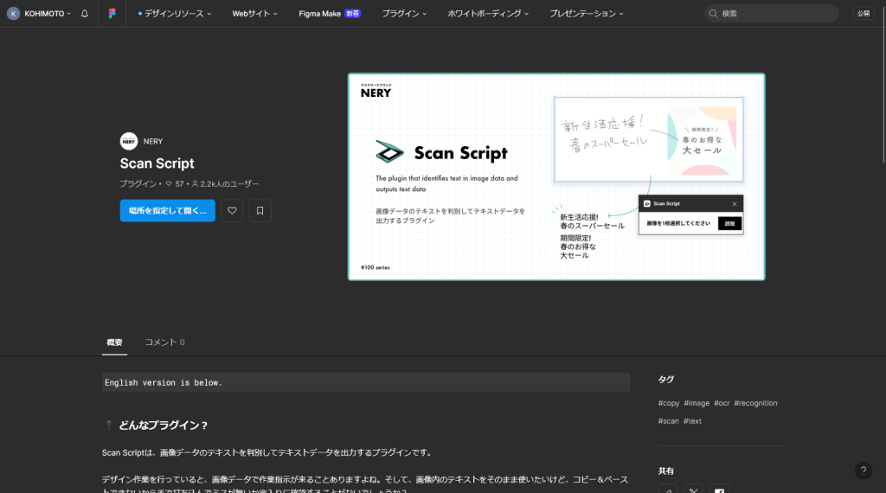The image size is (886, 493).
Task: Open the notifications bell
Action: click(85, 14)
